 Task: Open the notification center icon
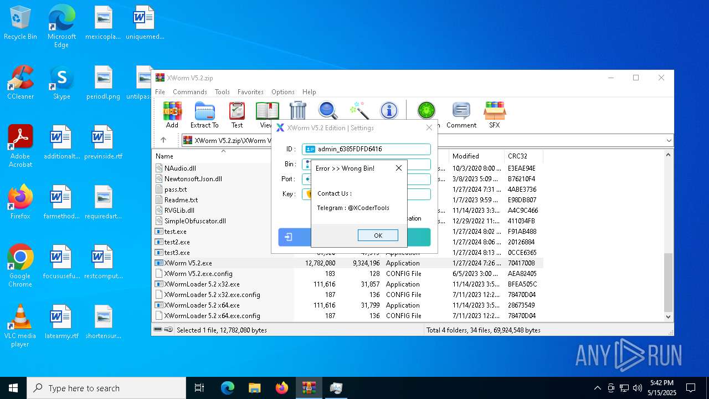click(691, 388)
